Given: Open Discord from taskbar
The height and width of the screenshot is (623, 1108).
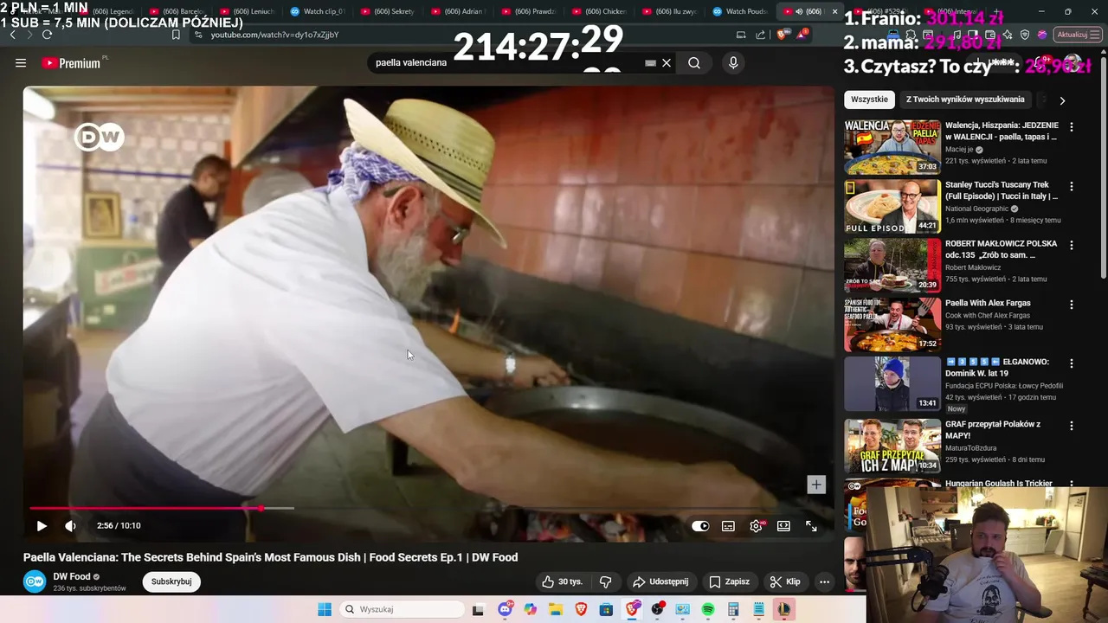Looking at the screenshot, I should 505,609.
